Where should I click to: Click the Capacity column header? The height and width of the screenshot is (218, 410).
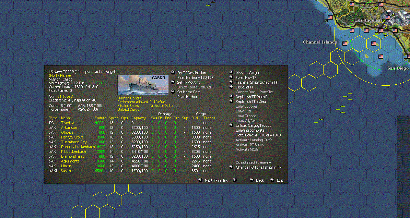[139, 118]
